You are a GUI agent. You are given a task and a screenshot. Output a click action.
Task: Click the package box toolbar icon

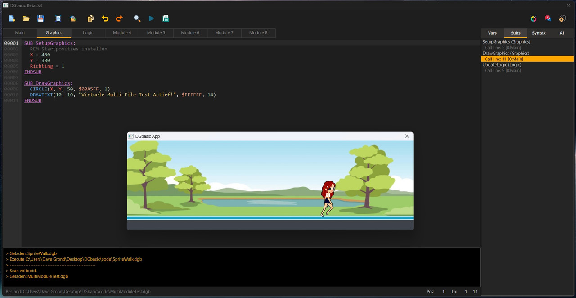click(x=73, y=18)
